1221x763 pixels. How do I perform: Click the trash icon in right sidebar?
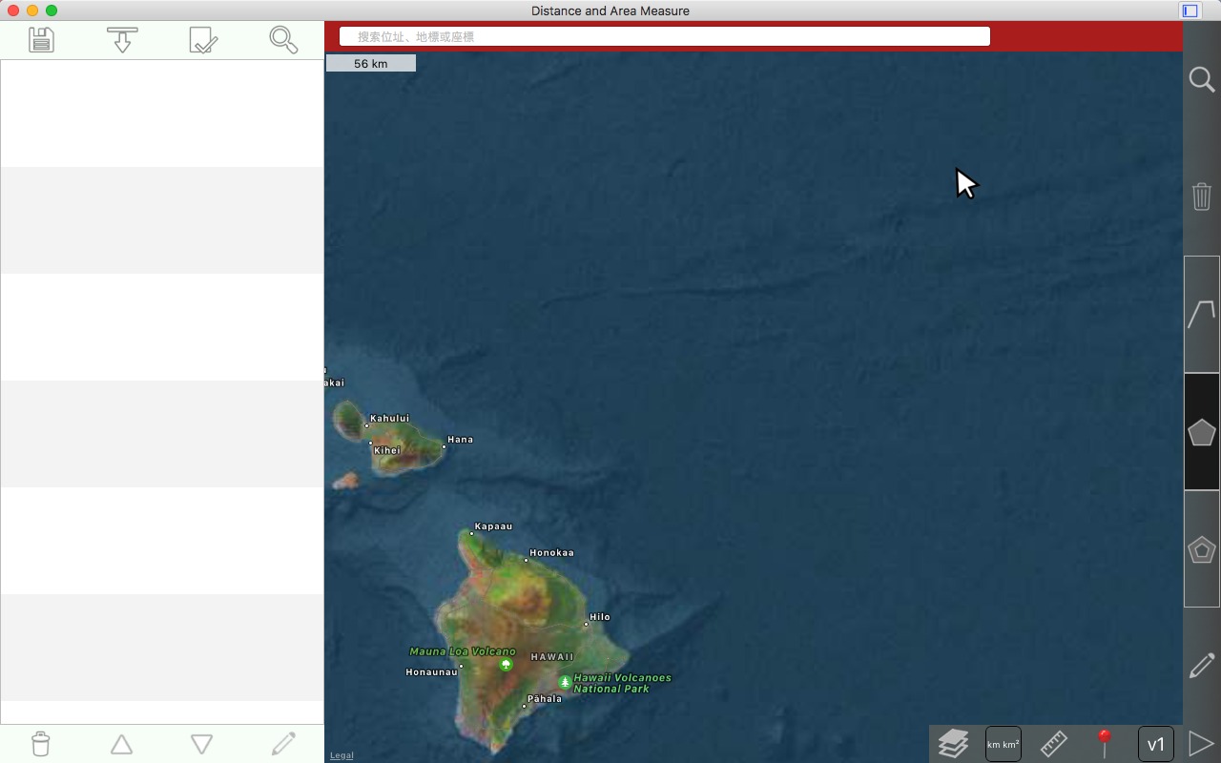point(1202,196)
